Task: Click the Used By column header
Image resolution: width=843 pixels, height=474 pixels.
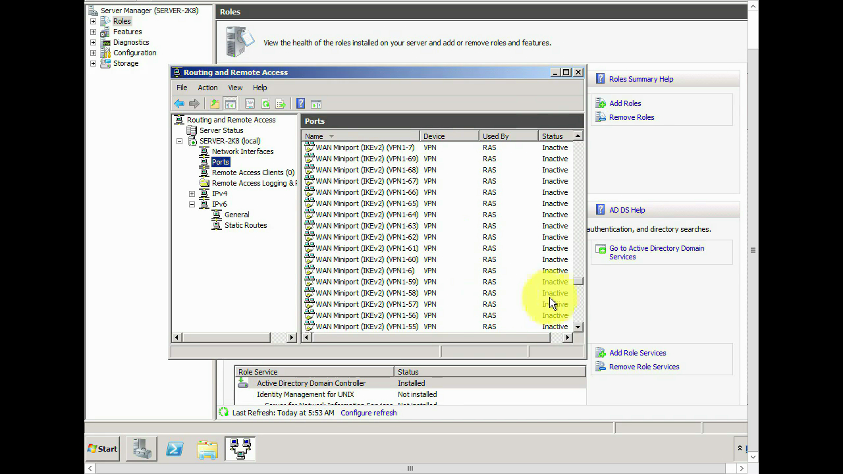Action: [x=508, y=136]
